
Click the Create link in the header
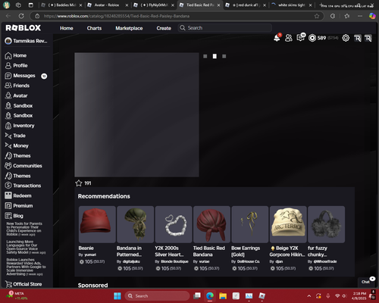point(164,28)
